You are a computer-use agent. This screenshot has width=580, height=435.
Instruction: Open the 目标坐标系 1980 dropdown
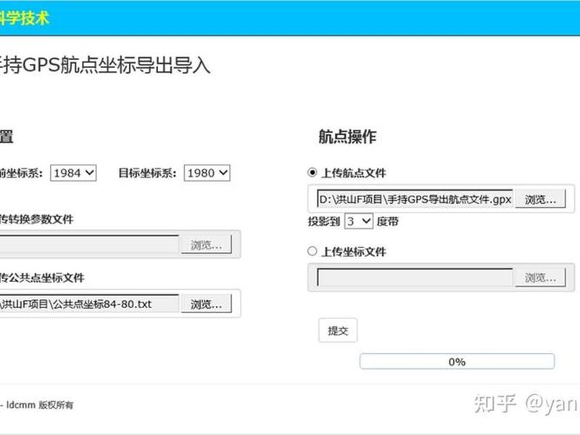(207, 173)
